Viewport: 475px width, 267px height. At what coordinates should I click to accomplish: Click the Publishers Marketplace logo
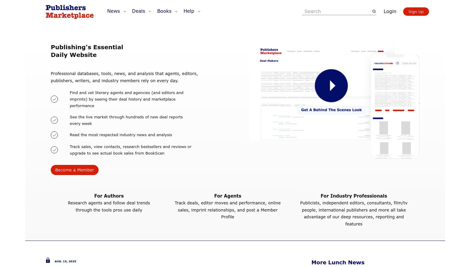pyautogui.click(x=69, y=12)
